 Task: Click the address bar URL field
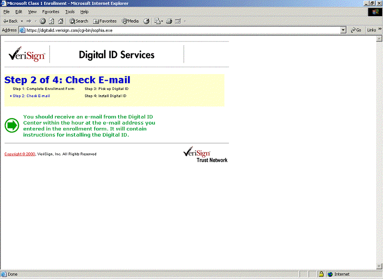pyautogui.click(x=183, y=30)
